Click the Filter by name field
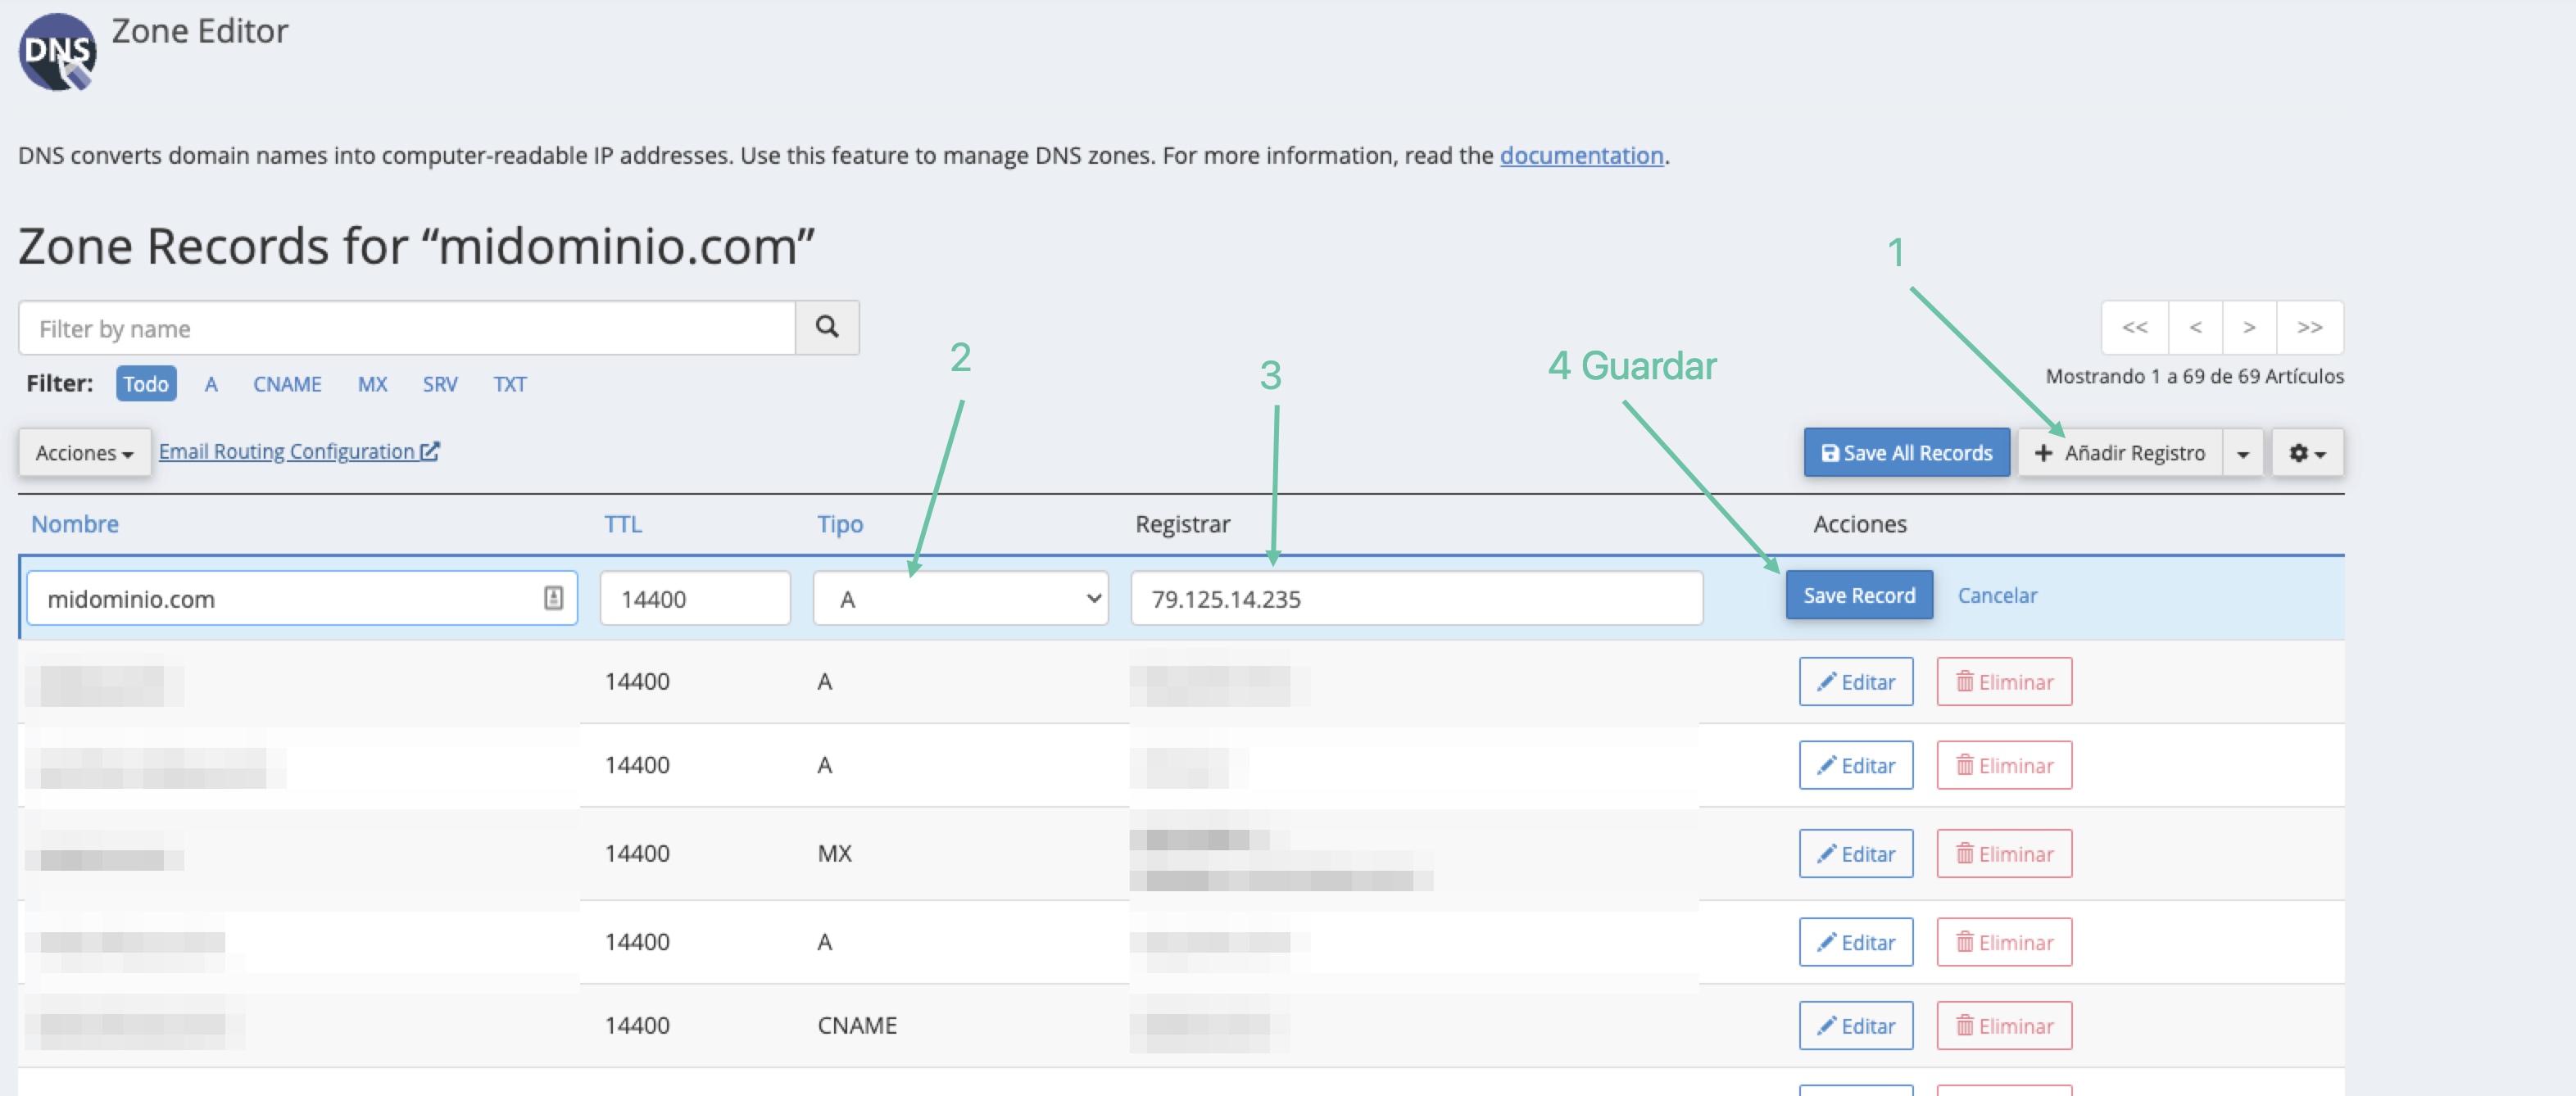 406,328
